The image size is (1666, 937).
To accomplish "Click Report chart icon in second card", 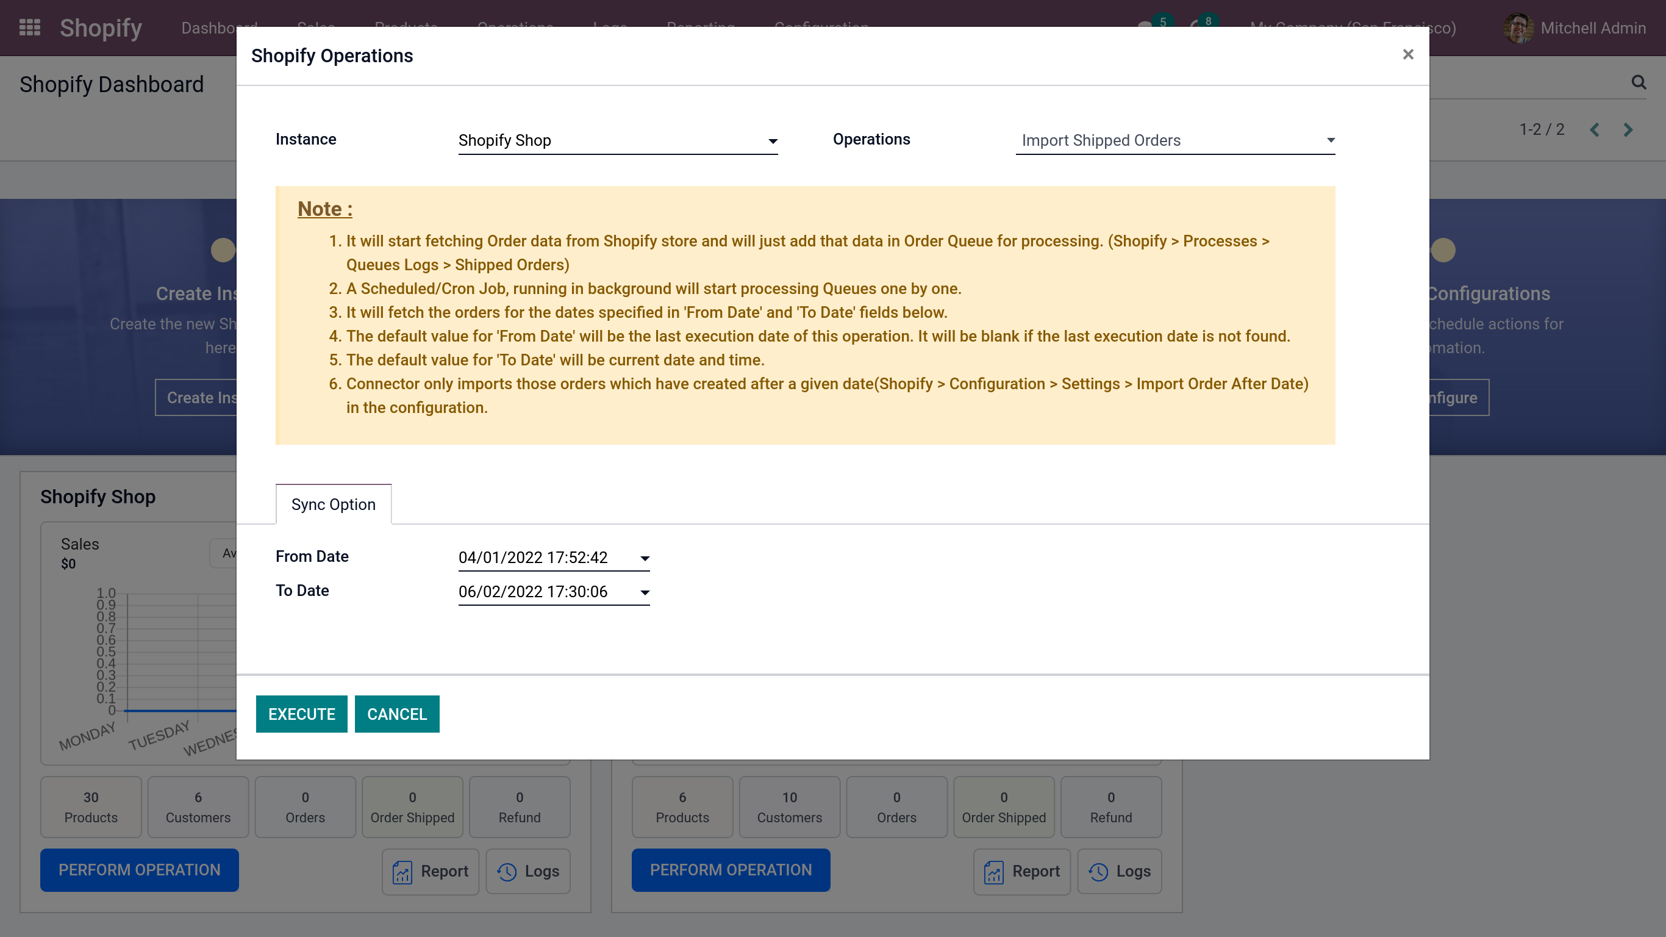I will pos(994,872).
